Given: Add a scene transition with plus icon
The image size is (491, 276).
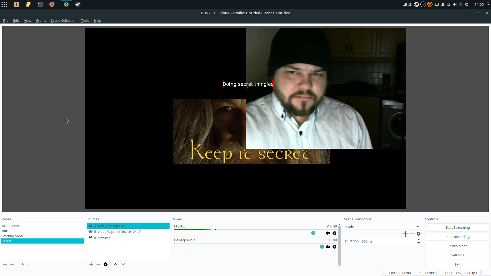Looking at the screenshot, I should tap(405, 234).
